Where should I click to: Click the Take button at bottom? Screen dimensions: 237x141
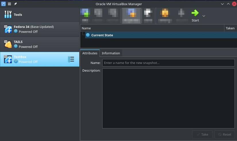(202, 134)
